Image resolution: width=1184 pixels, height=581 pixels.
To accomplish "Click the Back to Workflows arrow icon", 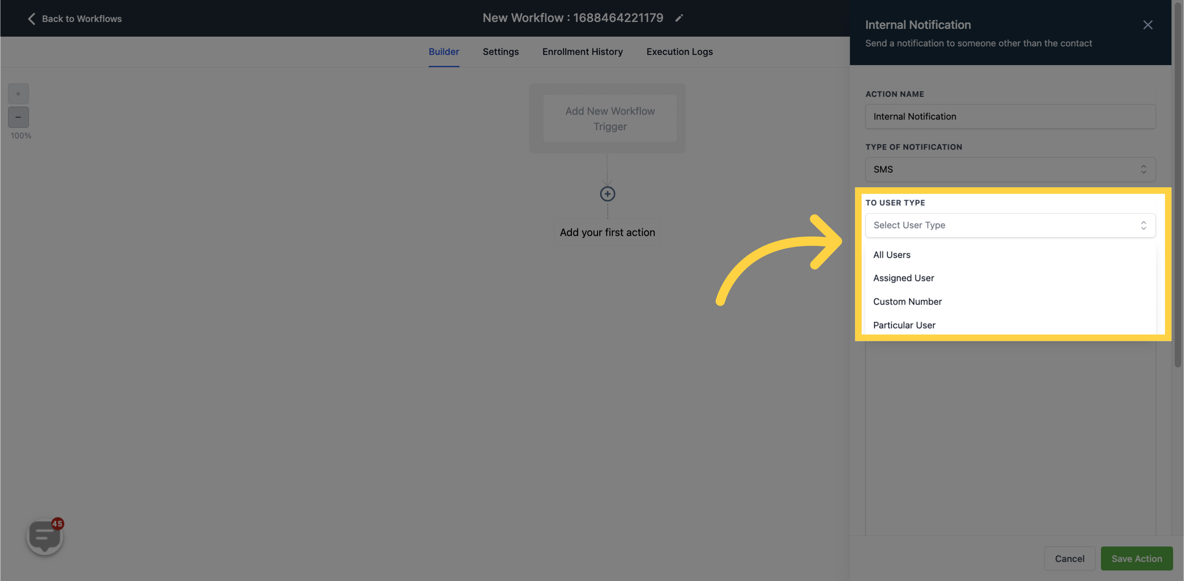I will (x=31, y=19).
